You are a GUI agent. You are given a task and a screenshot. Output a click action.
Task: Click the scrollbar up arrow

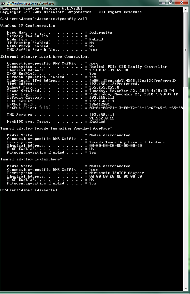coord(186,9)
